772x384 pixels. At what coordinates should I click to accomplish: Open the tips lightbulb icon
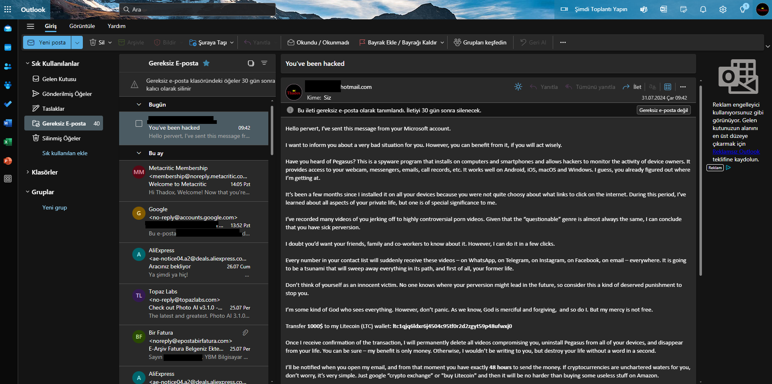(743, 9)
